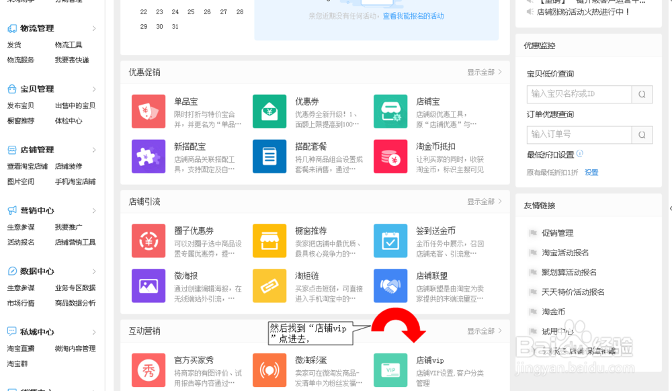Screen dimensions: 672x391
Task: Expand the 宝贝管理 chevron
Action: 94,89
